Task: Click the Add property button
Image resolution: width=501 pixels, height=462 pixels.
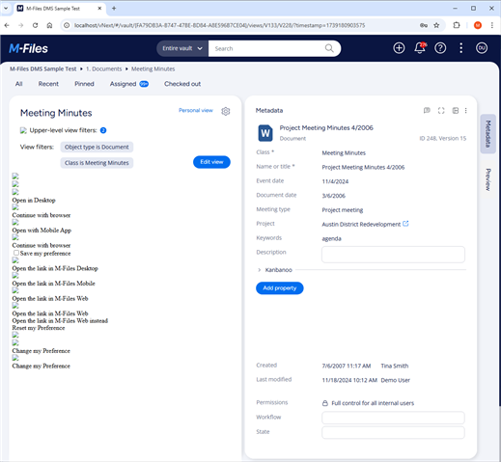Action: tap(280, 288)
